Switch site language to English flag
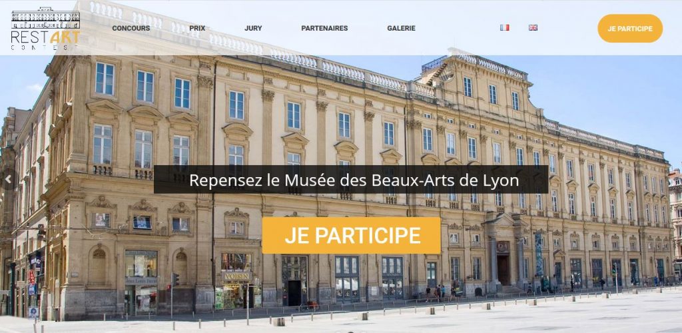This screenshot has height=333, width=682. (533, 27)
